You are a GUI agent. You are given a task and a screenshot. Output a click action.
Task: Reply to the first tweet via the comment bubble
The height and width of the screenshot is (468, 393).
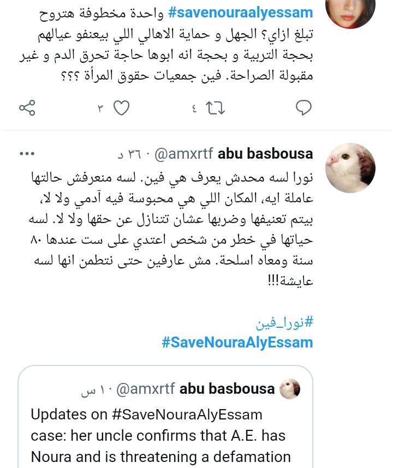click(303, 108)
